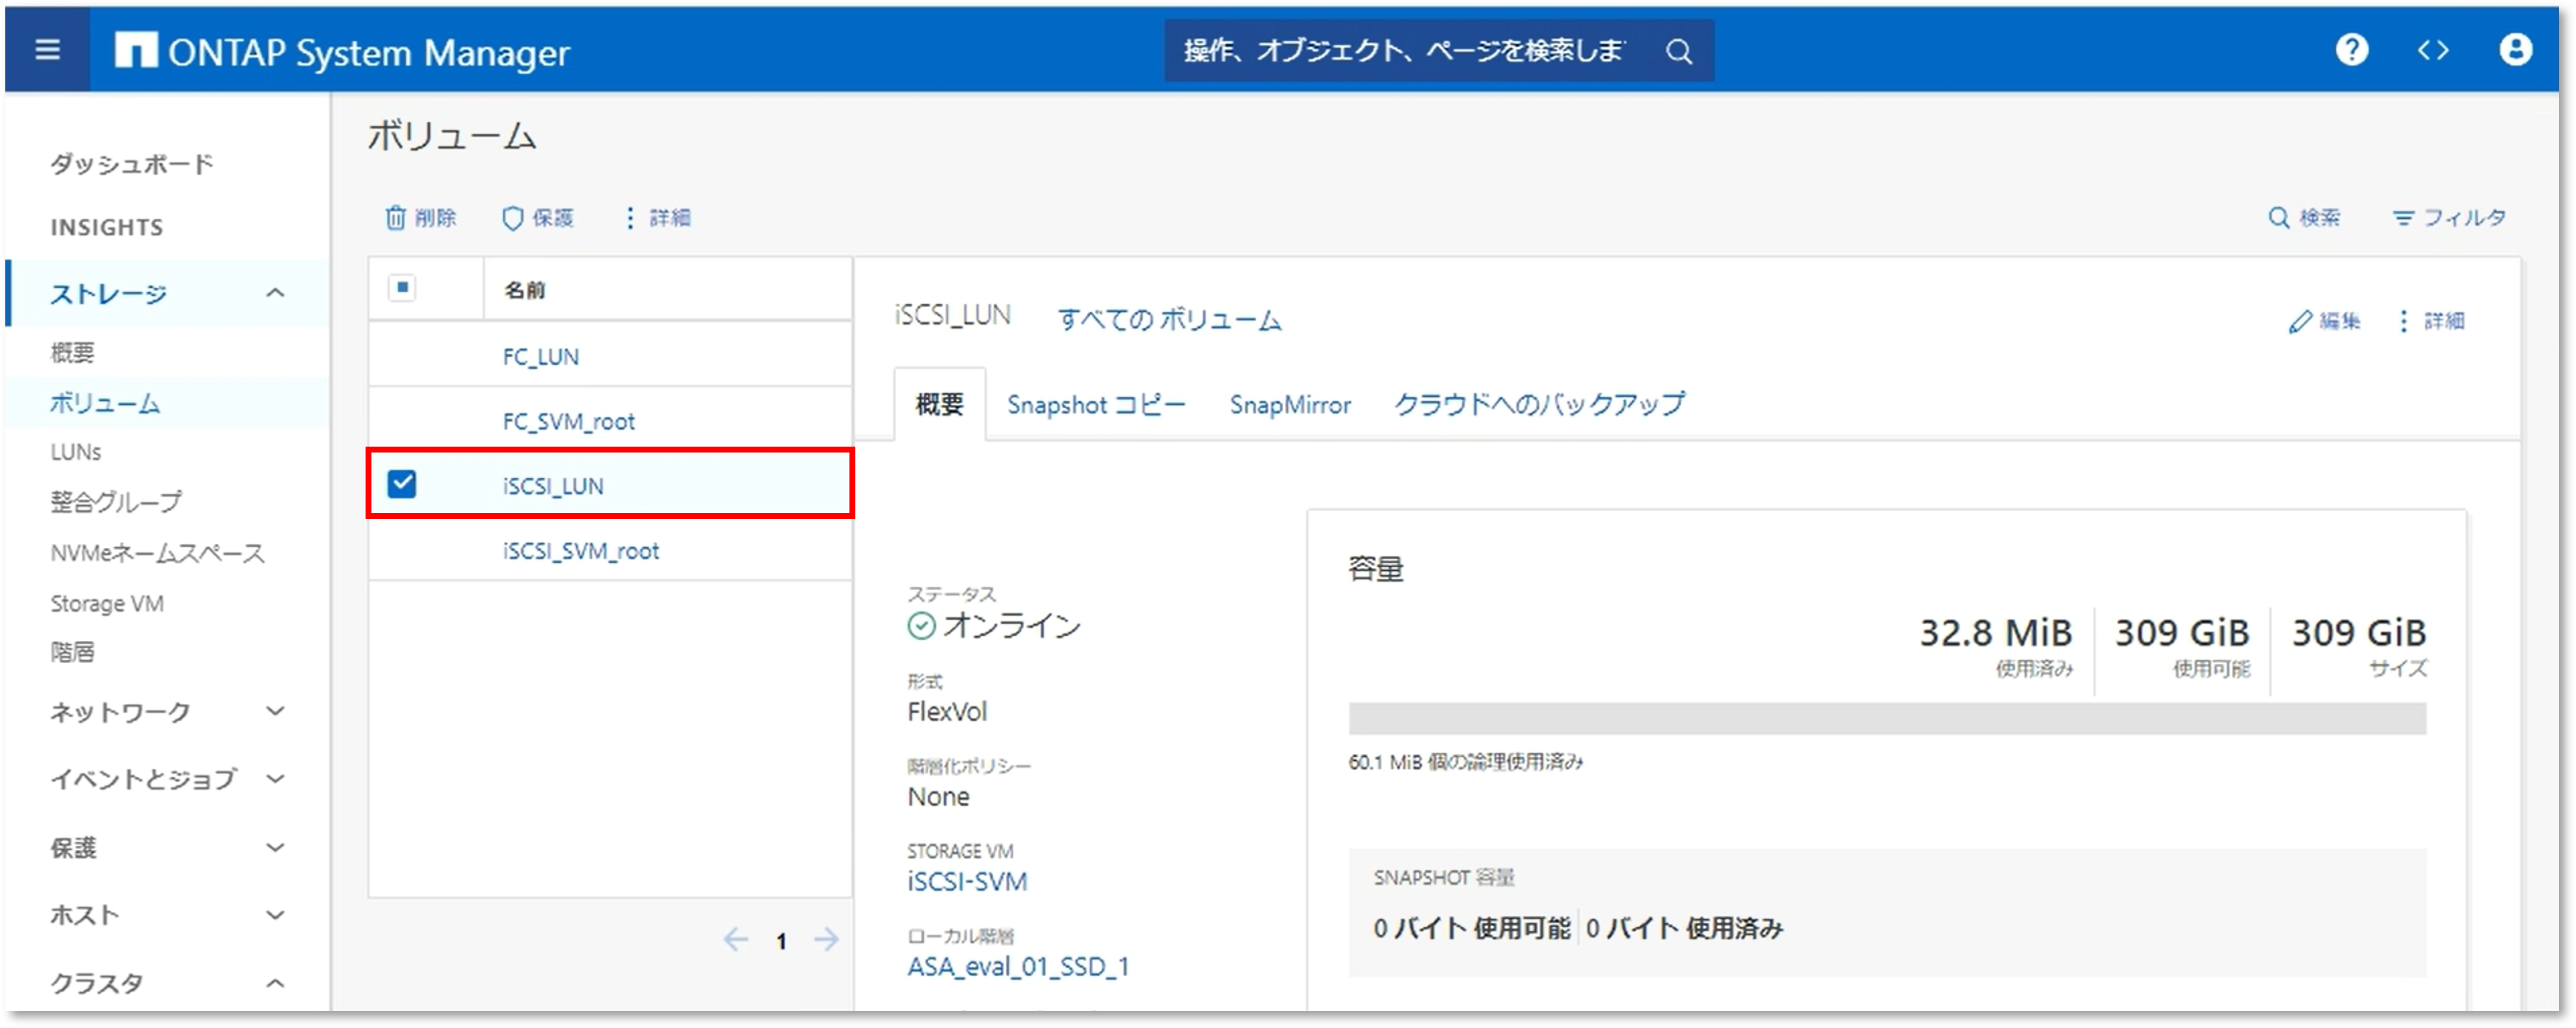
Task: Click the 編集 pencil edit button
Action: pos(2324,321)
